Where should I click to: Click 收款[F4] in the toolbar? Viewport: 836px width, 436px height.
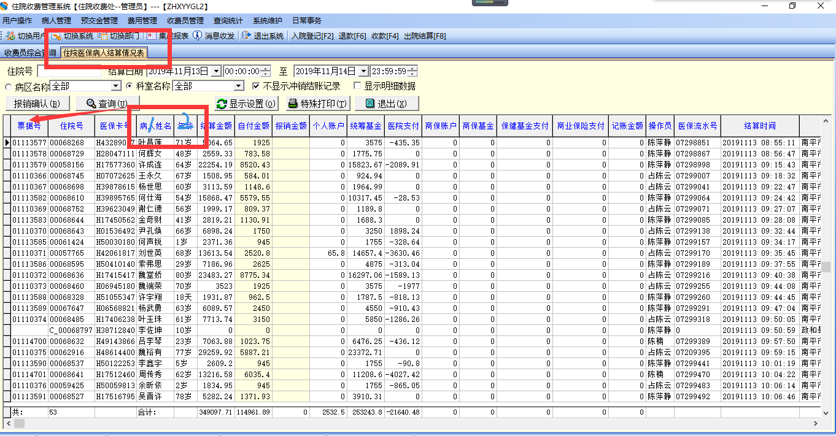click(x=385, y=36)
